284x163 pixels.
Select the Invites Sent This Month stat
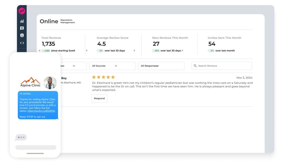pos(212,44)
